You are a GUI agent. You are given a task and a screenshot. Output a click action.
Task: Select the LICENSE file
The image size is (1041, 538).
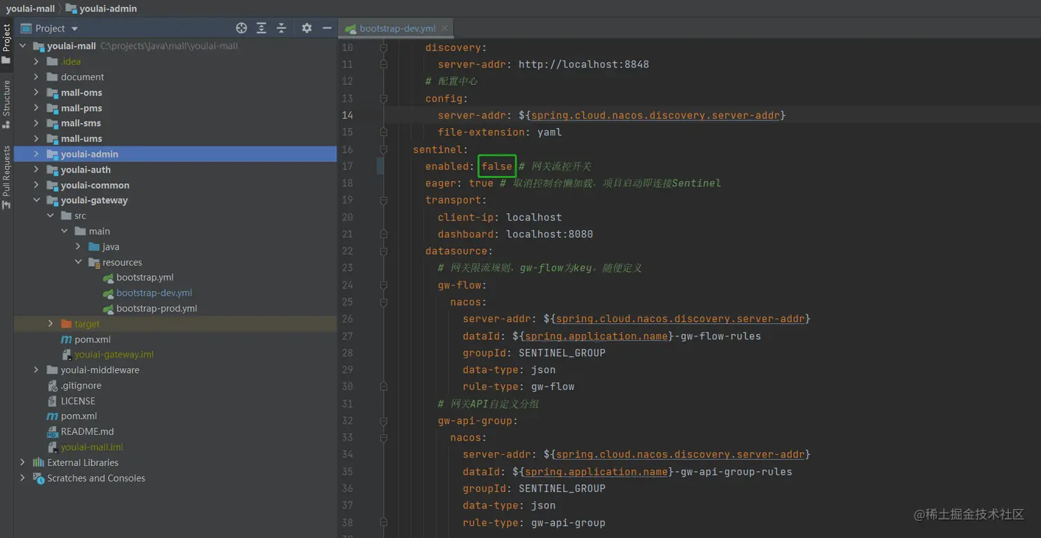point(78,400)
